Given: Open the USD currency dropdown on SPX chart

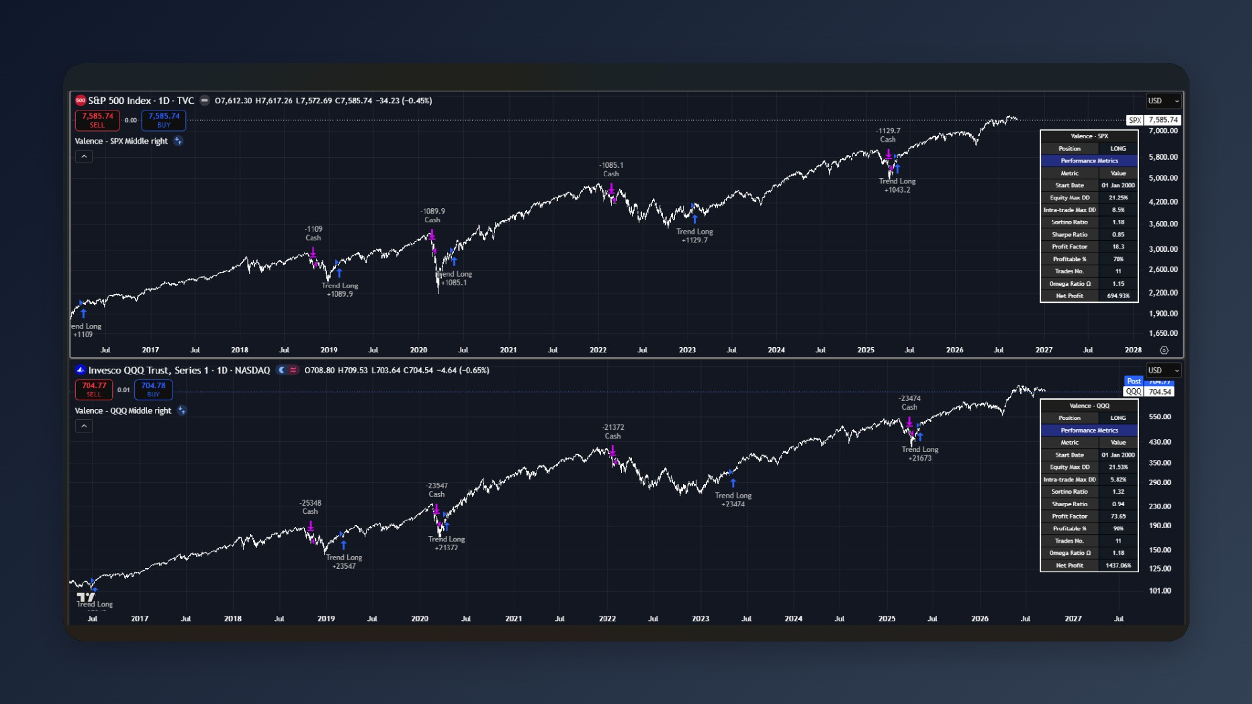Looking at the screenshot, I should (x=1163, y=101).
